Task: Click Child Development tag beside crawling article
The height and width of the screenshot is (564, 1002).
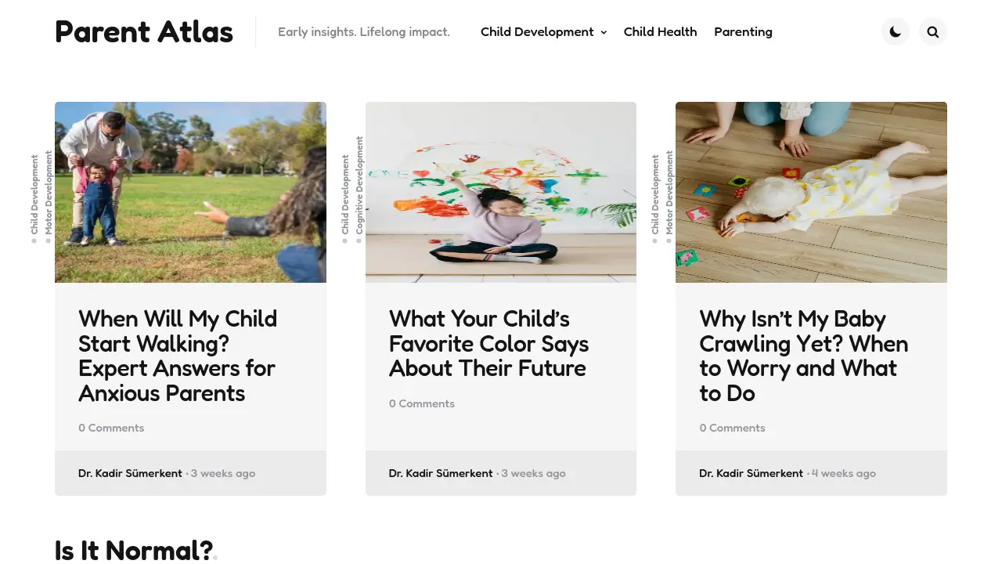Action: tap(655, 195)
